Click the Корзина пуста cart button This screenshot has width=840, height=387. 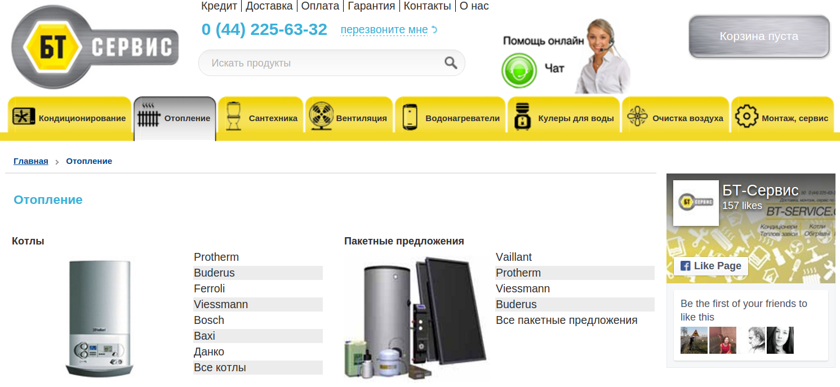click(759, 37)
